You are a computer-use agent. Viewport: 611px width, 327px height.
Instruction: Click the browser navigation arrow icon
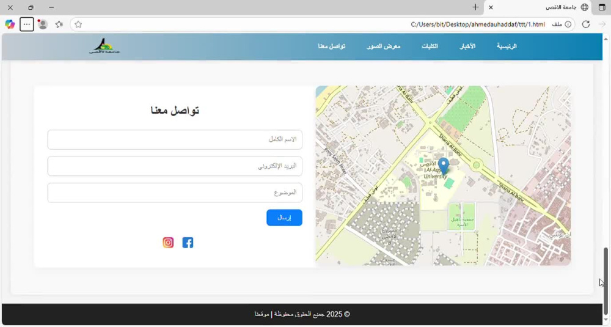point(602,24)
